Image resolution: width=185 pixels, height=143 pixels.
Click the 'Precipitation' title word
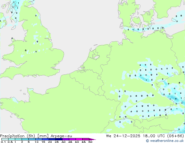tap(12, 136)
